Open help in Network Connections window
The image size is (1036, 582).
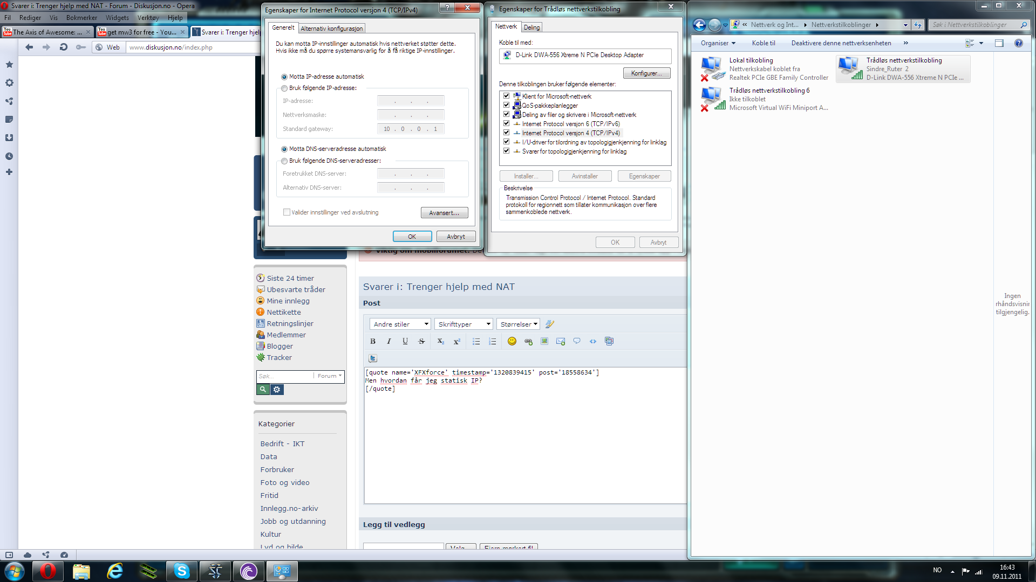click(1018, 43)
